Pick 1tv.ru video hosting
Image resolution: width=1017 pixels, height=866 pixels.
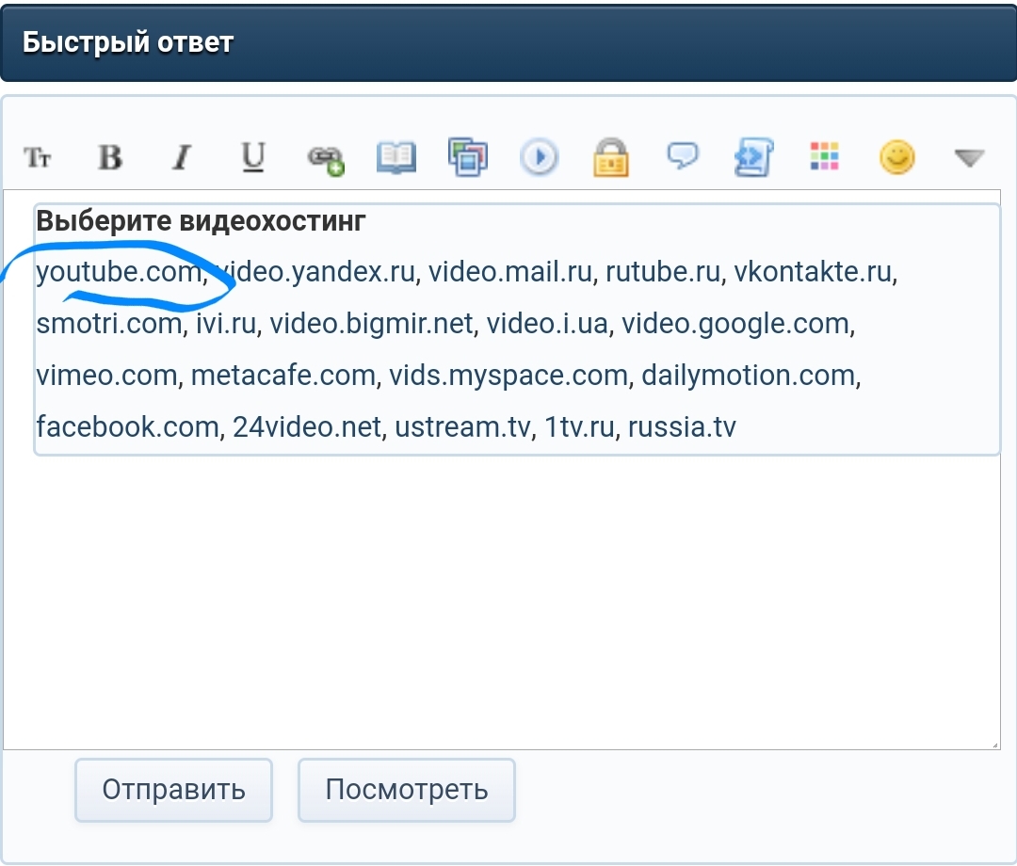(x=579, y=427)
